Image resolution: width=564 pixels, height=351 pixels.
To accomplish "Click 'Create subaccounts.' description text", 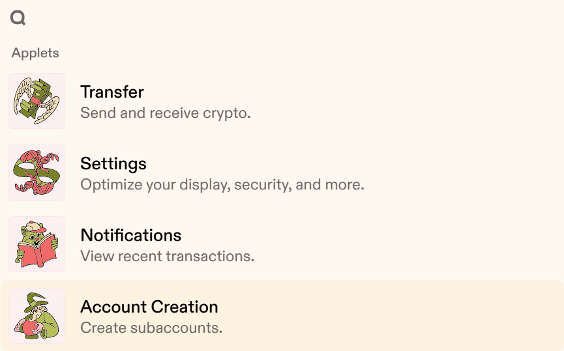I will [151, 328].
